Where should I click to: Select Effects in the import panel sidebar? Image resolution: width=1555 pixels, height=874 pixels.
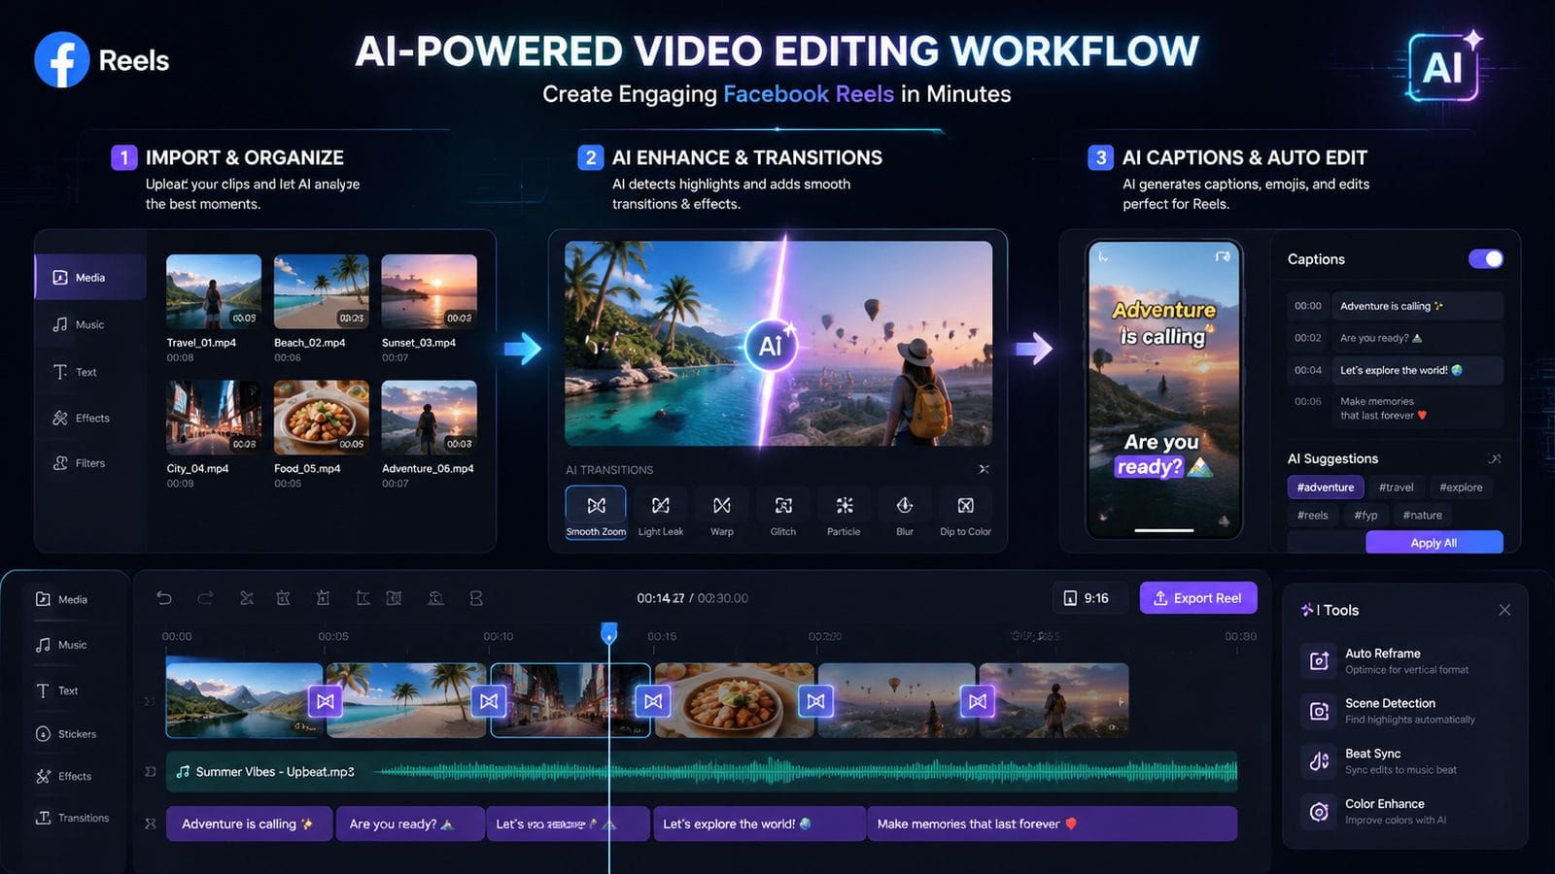(82, 418)
